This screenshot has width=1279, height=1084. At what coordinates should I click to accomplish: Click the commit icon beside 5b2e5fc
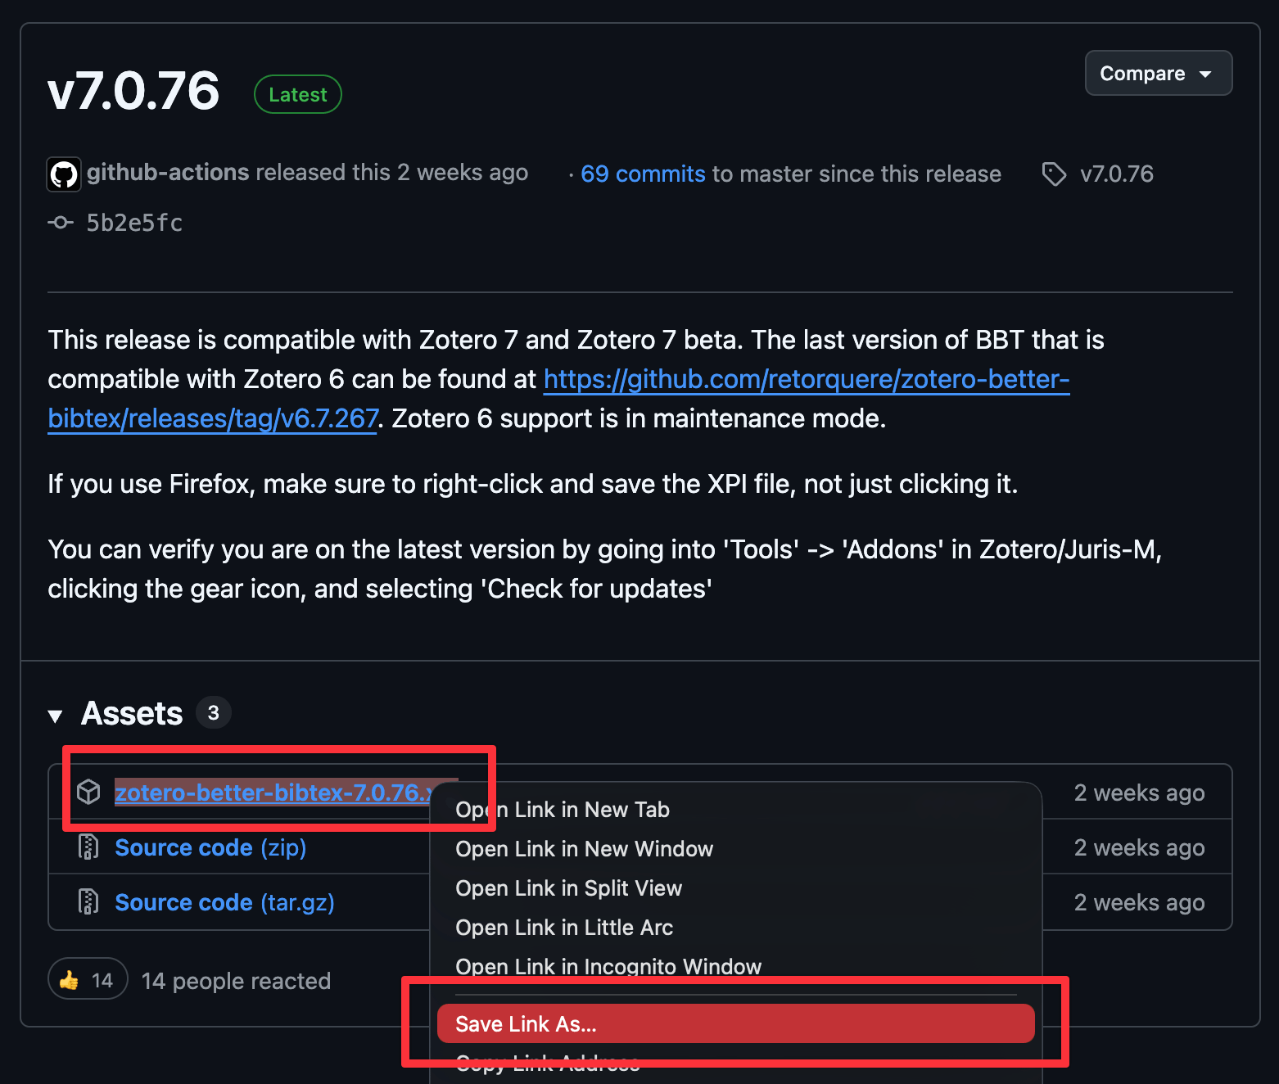[x=61, y=222]
